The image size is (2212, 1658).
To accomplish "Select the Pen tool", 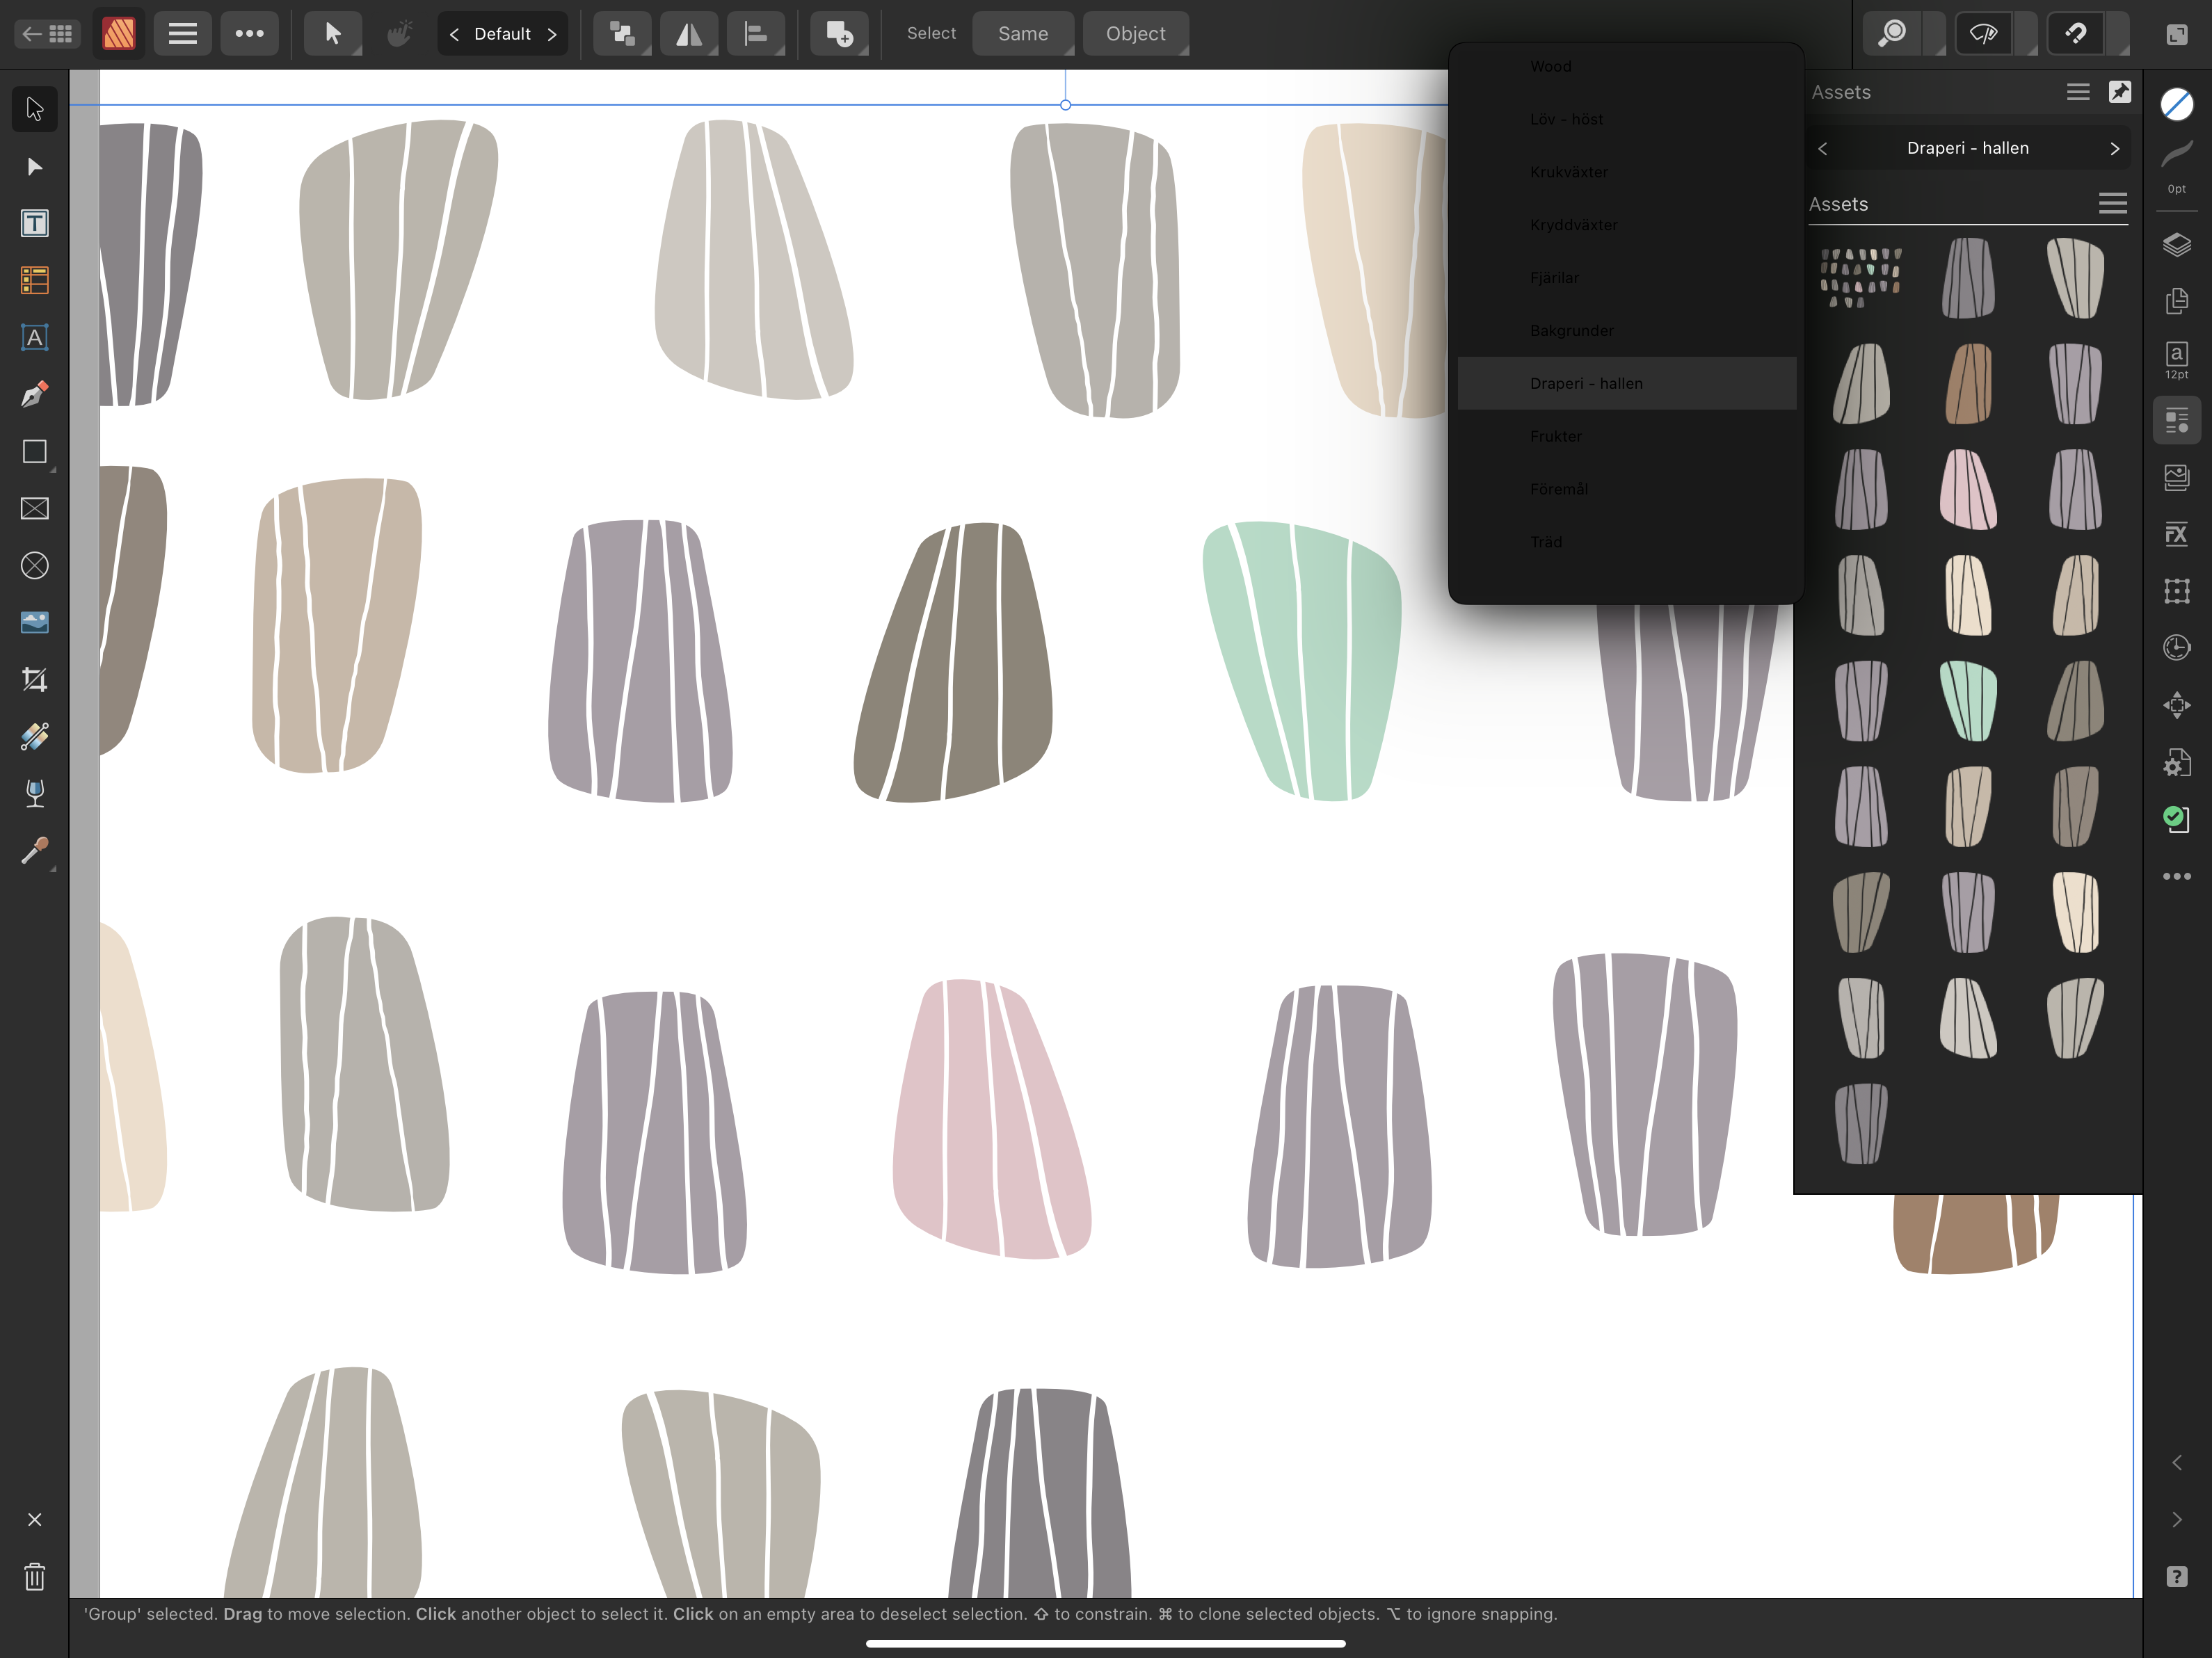I will click(34, 395).
